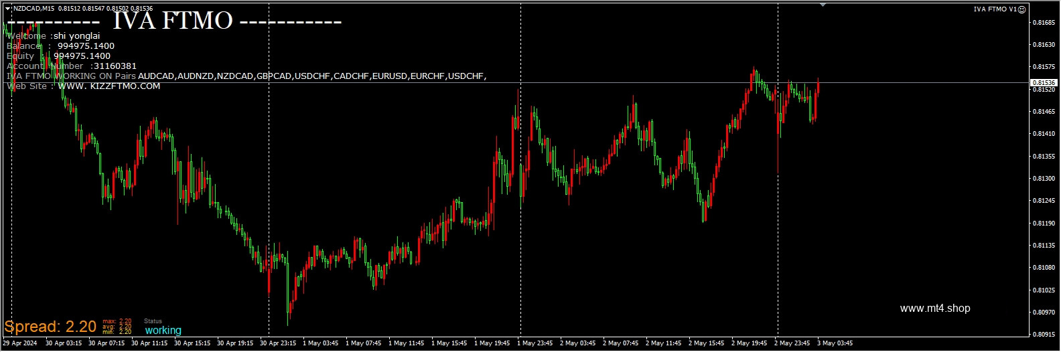The width and height of the screenshot is (1061, 352).
Task: Click the 2 May 15:45 time label
Action: pyautogui.click(x=707, y=343)
